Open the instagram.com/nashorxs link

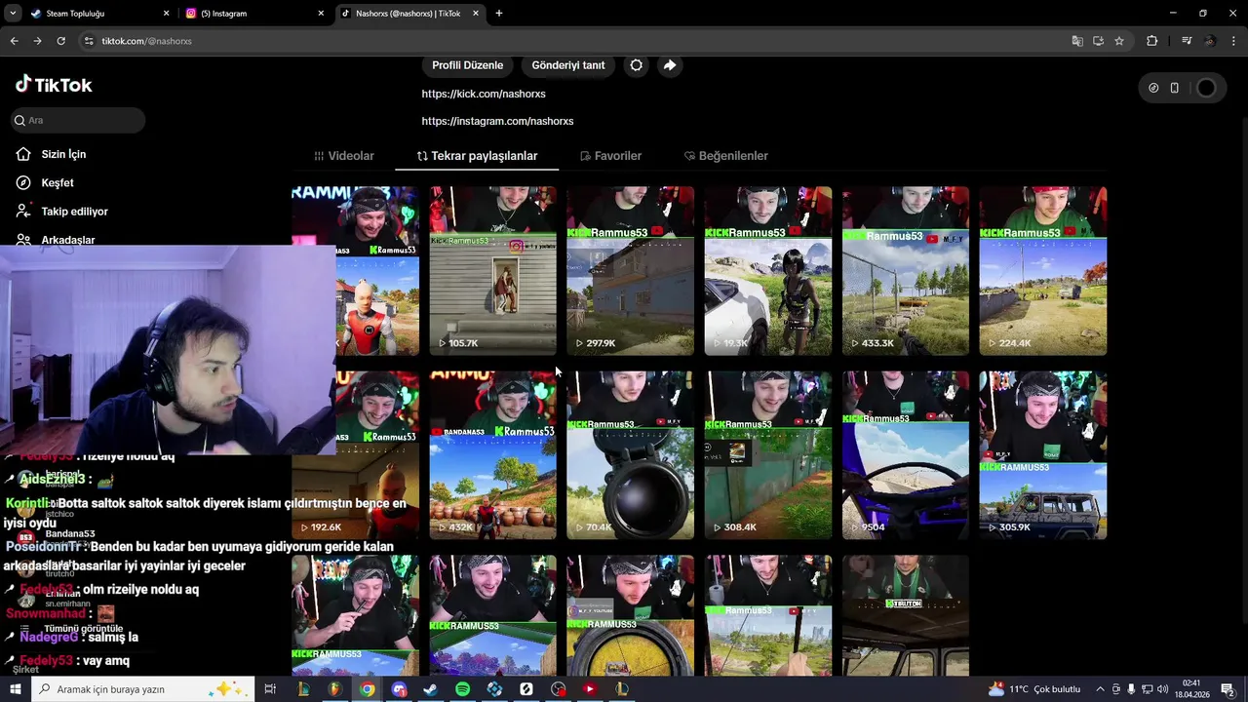[x=497, y=121]
